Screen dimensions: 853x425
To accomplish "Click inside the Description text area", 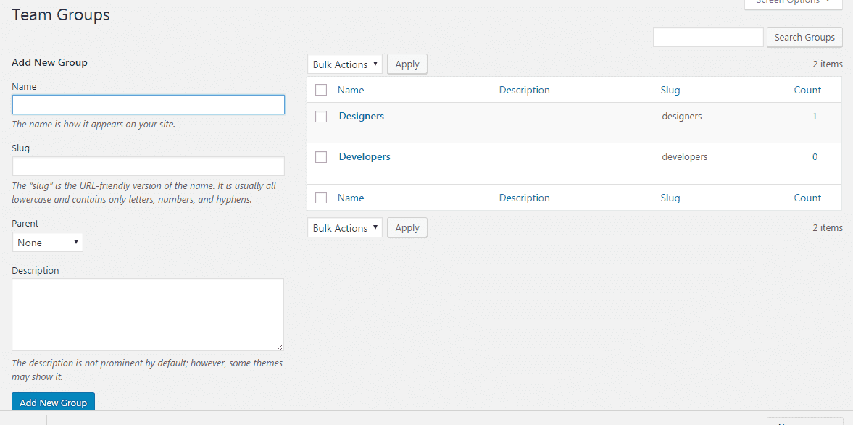I will coord(148,315).
